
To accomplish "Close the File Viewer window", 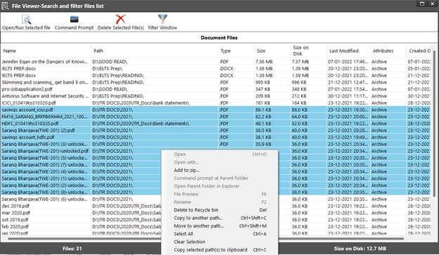I will 433,4.
